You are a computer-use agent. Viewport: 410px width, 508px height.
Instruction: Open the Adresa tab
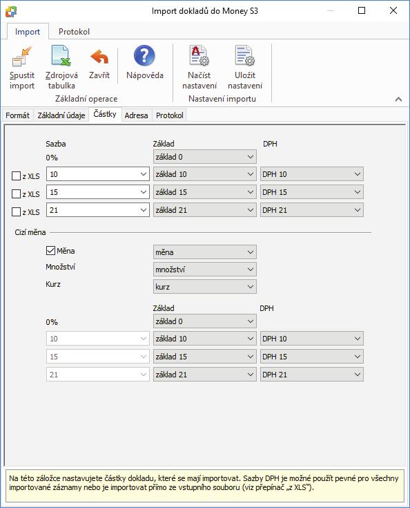[x=136, y=115]
